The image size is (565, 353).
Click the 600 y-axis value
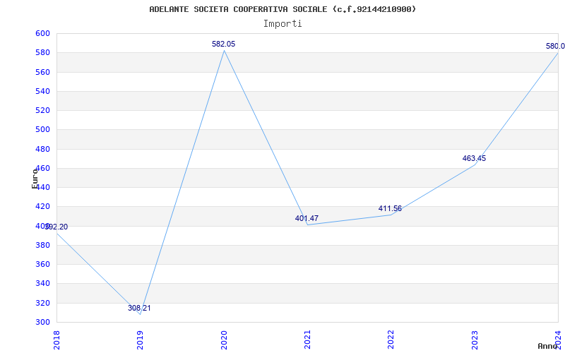[x=42, y=33]
